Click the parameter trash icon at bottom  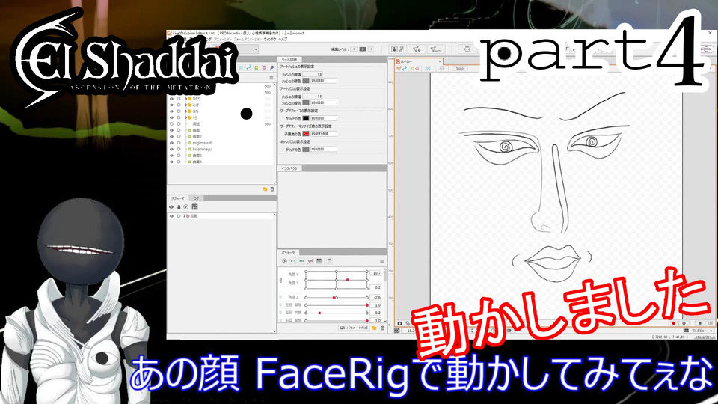[382, 328]
